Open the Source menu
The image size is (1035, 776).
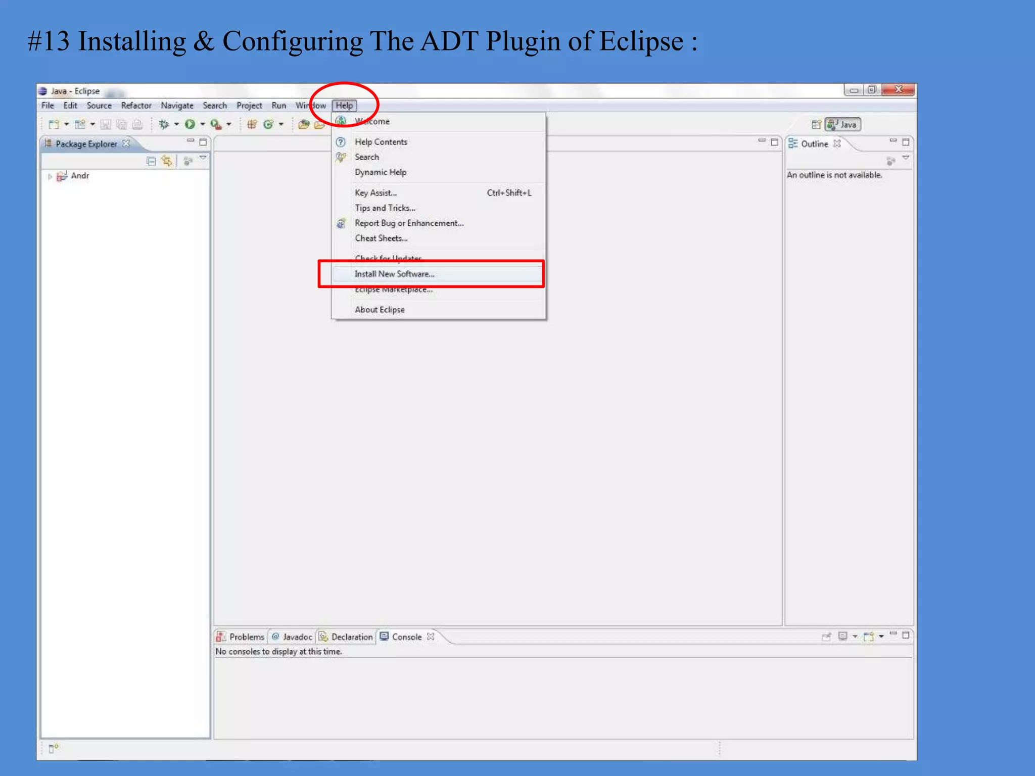(99, 106)
